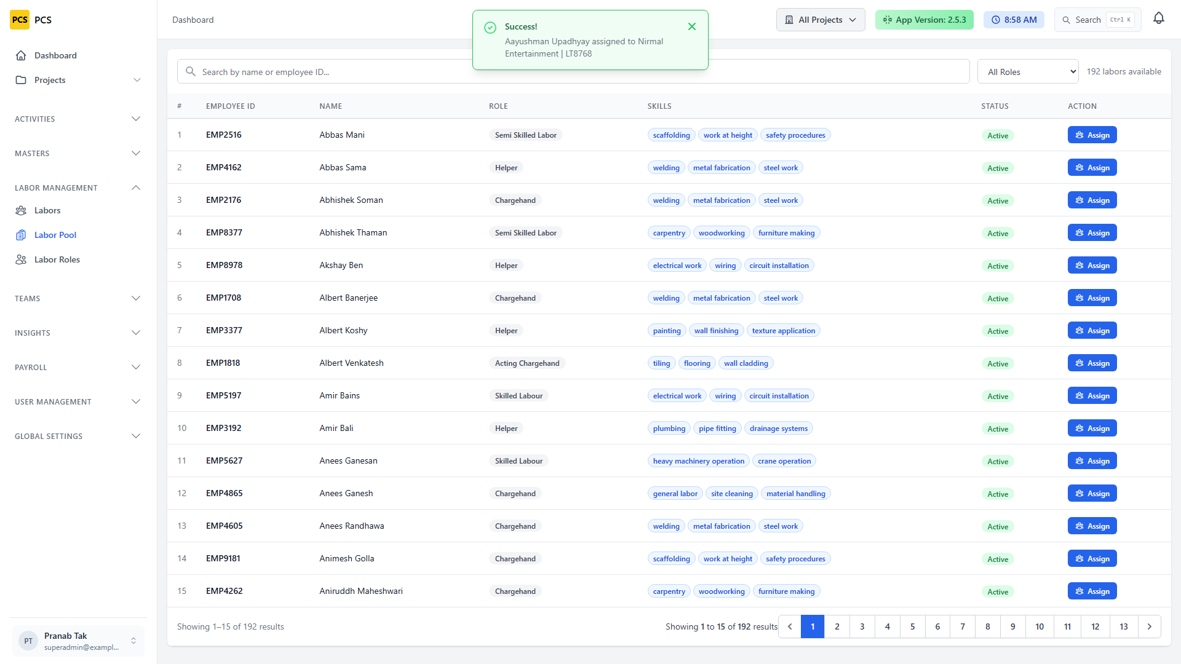Open Labors via its people icon
This screenshot has height=664, width=1181.
[21, 210]
